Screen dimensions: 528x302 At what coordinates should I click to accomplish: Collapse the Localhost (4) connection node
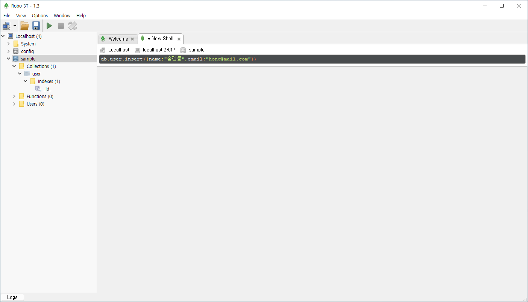click(3, 36)
